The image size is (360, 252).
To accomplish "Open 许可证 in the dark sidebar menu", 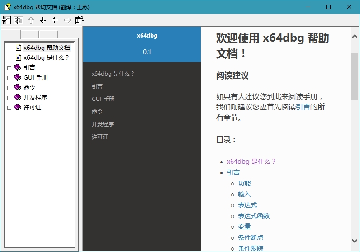I will [x=100, y=137].
